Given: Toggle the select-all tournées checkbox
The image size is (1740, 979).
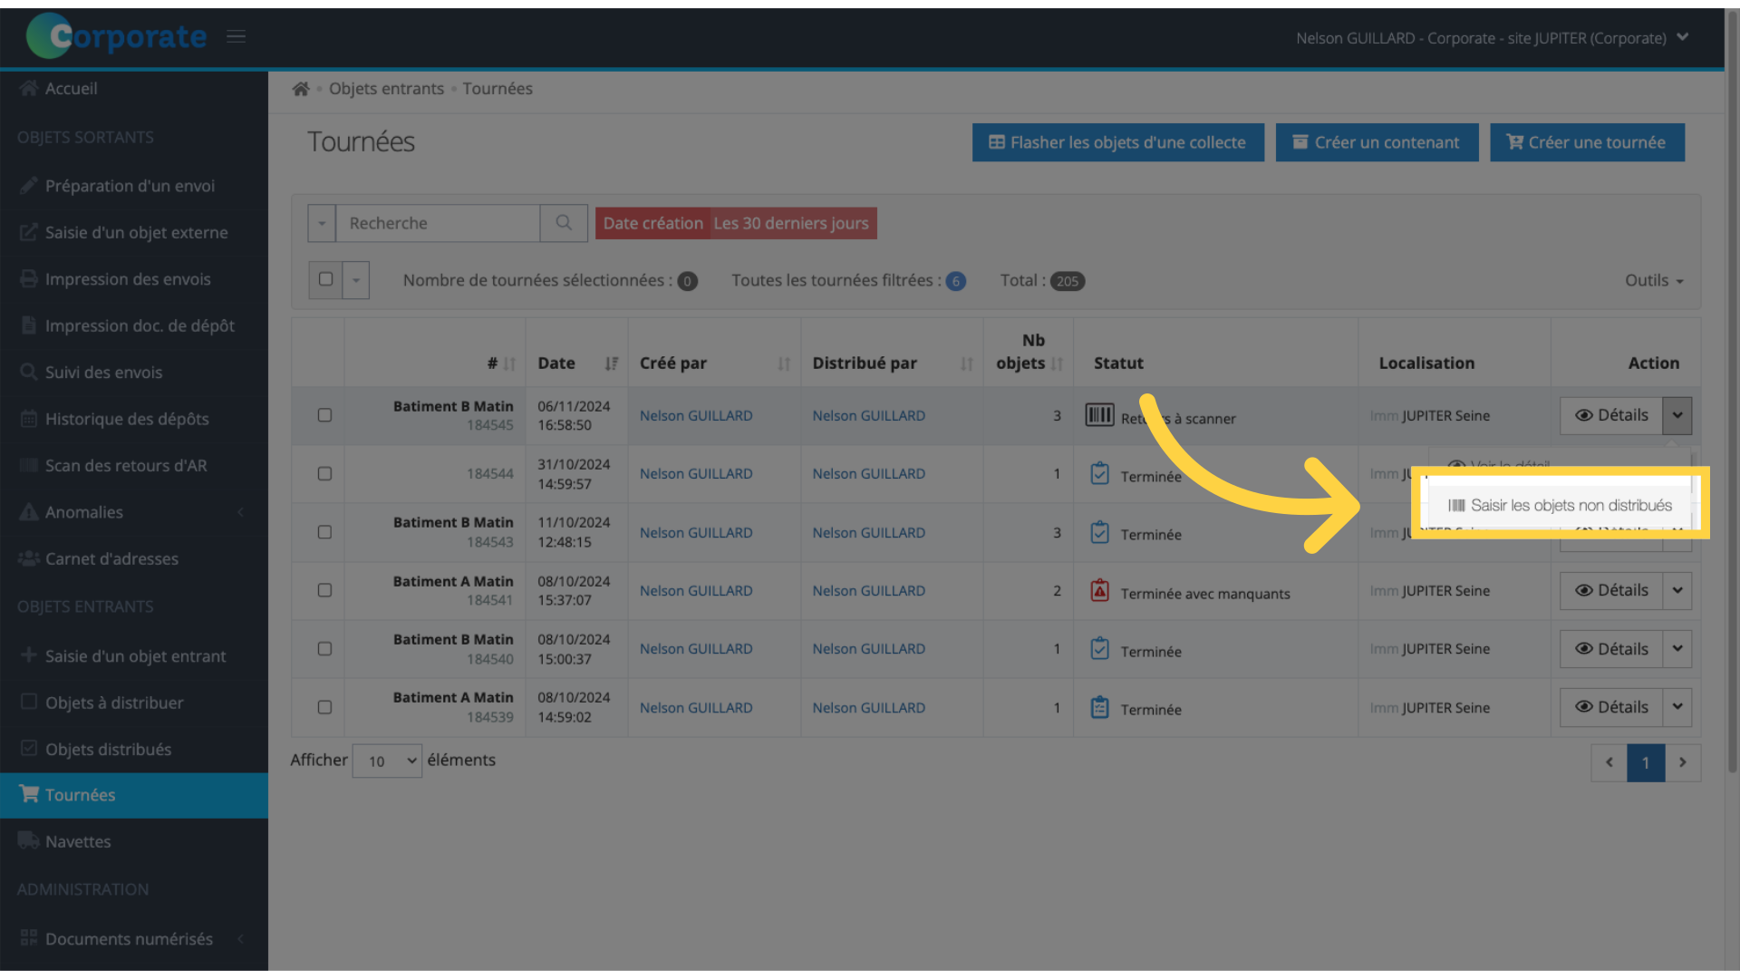Looking at the screenshot, I should pyautogui.click(x=325, y=279).
